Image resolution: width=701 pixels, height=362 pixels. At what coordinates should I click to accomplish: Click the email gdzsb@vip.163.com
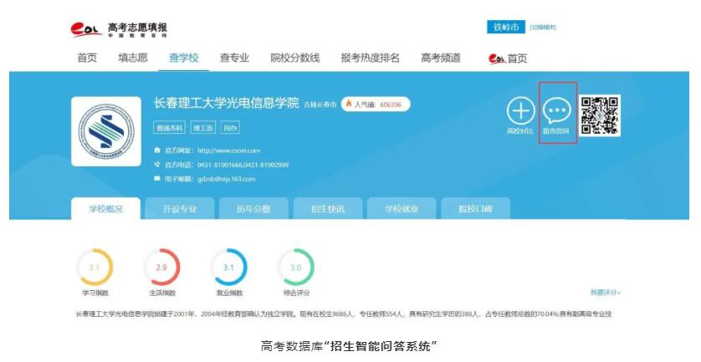[226, 179]
